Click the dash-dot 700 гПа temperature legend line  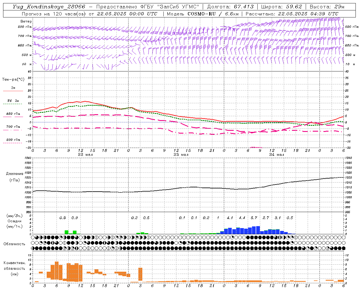pos(13,130)
